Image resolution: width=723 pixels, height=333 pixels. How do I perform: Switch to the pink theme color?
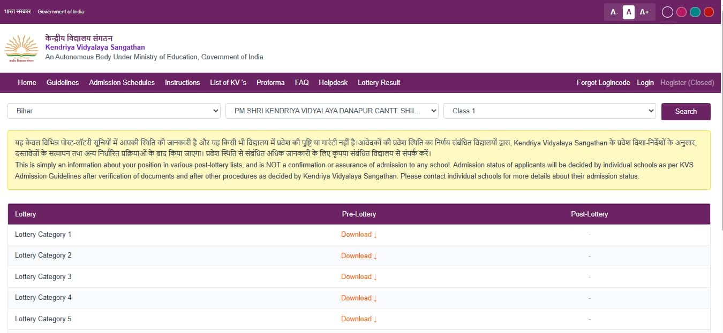point(681,12)
